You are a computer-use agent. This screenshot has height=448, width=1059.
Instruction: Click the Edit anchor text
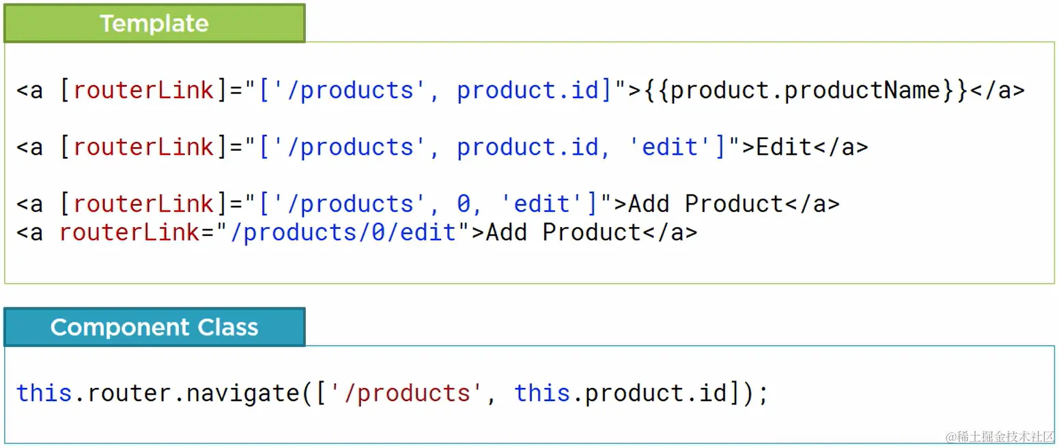point(784,147)
